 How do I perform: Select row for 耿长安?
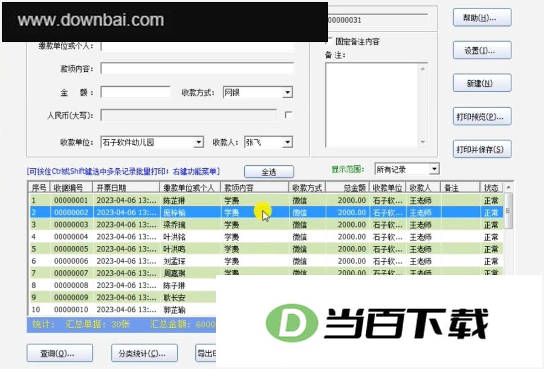click(122, 297)
